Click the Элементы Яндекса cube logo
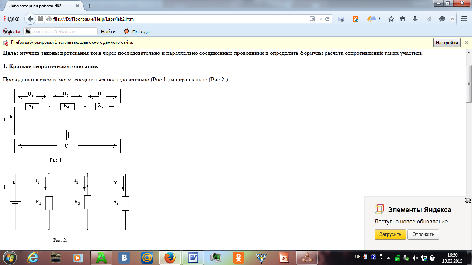The width and height of the screenshot is (472, 265). point(379,209)
